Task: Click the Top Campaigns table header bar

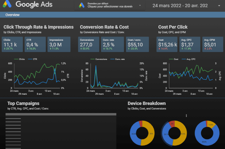Action: tap(61, 114)
